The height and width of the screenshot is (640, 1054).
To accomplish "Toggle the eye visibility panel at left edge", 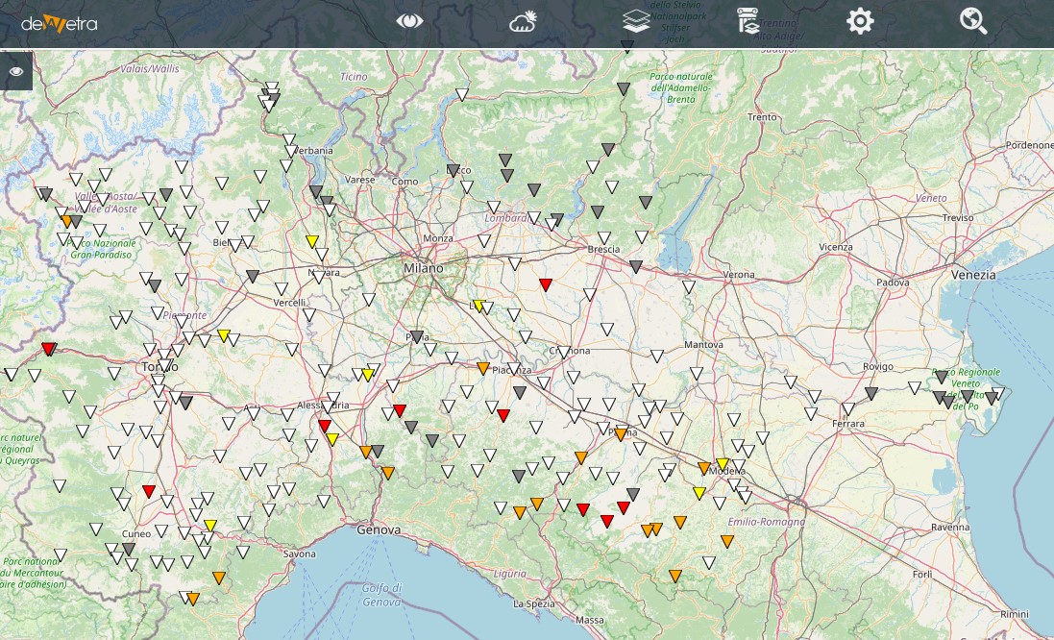I will coord(16,72).
